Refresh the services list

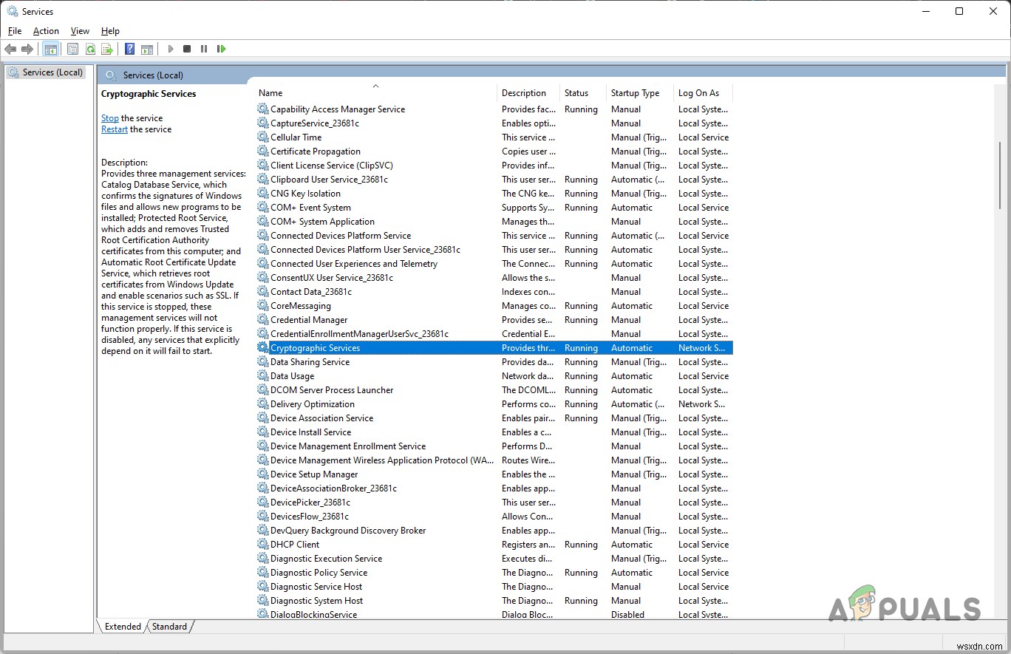point(90,49)
